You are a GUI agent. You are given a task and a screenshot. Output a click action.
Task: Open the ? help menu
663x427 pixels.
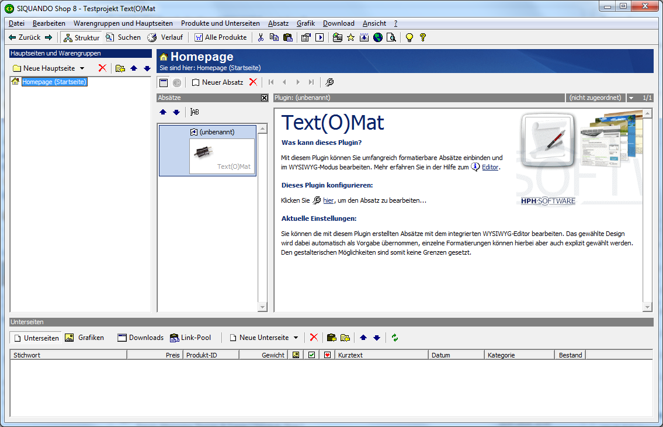[x=395, y=23]
